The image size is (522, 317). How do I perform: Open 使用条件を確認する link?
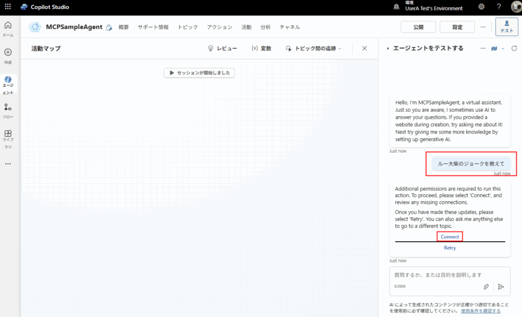tap(481, 311)
